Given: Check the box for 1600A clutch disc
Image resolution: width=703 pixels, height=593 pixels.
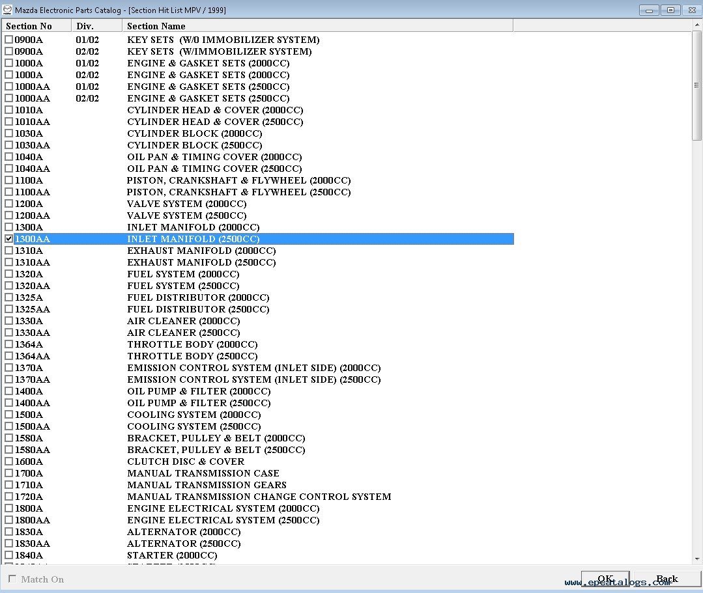Looking at the screenshot, I should (8, 462).
